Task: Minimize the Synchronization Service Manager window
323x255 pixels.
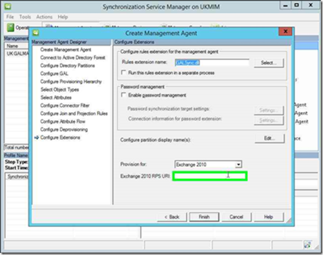Action: coord(285,6)
